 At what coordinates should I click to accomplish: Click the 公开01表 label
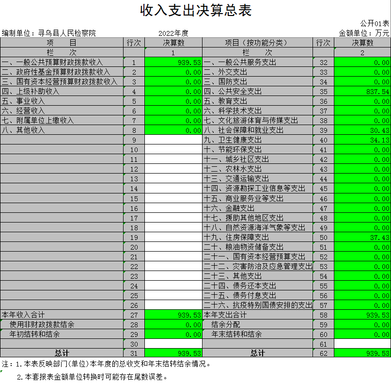coord(375,23)
